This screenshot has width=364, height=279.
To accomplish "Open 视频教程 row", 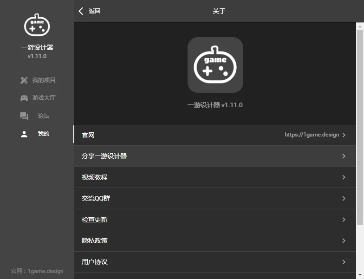I will (x=215, y=177).
